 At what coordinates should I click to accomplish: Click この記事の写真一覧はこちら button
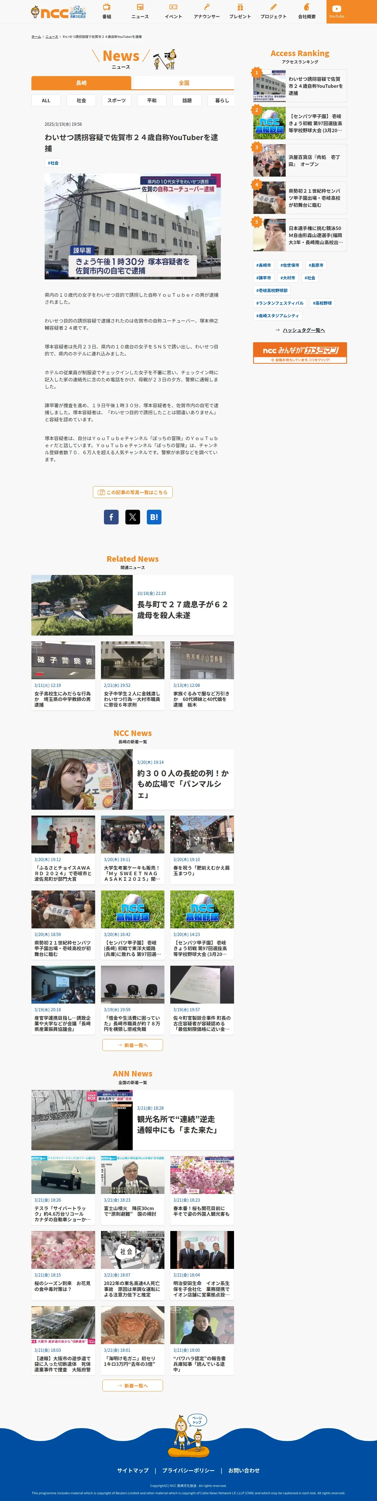(133, 492)
